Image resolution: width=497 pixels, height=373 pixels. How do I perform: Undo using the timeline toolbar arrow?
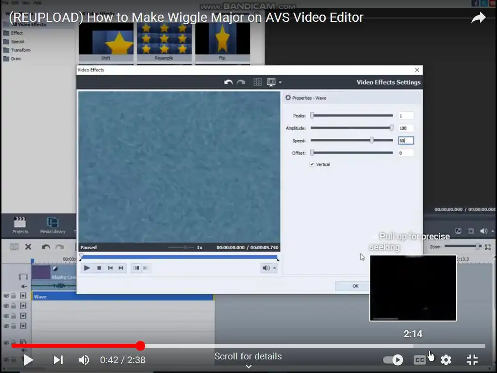point(46,247)
